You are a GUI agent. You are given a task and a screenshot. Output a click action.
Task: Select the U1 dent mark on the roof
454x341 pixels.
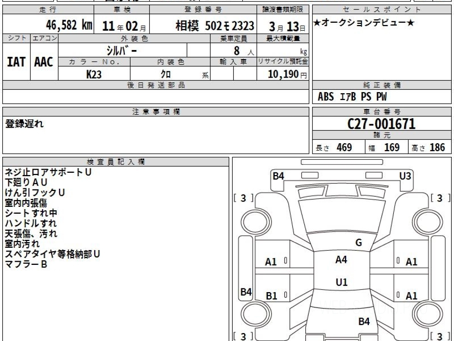[342, 282]
